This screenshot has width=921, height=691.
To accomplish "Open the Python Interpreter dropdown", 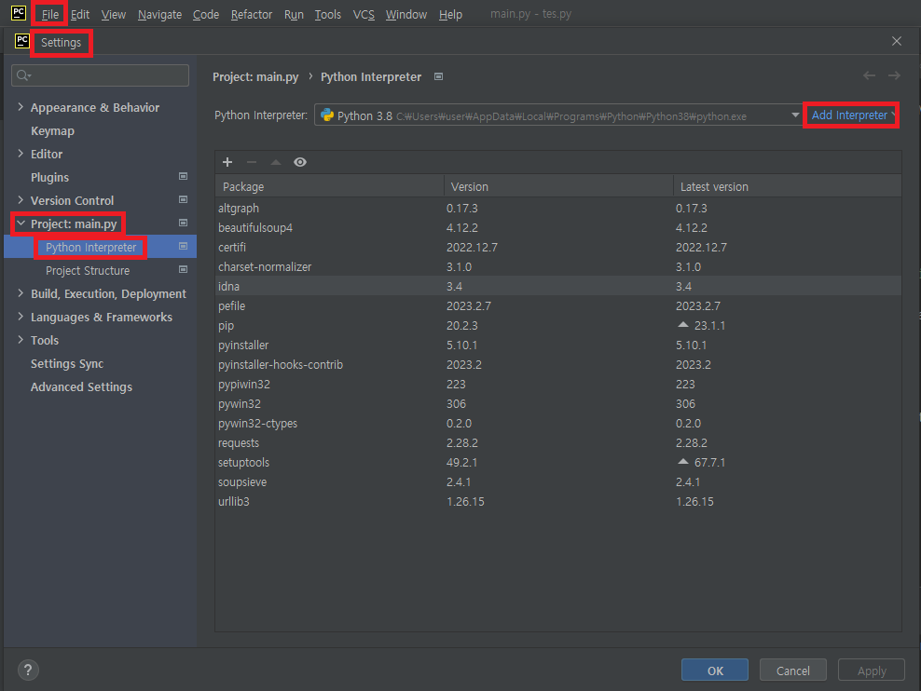I will click(x=795, y=115).
